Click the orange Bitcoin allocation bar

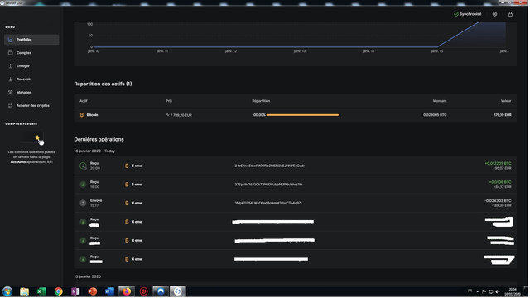[302, 115]
